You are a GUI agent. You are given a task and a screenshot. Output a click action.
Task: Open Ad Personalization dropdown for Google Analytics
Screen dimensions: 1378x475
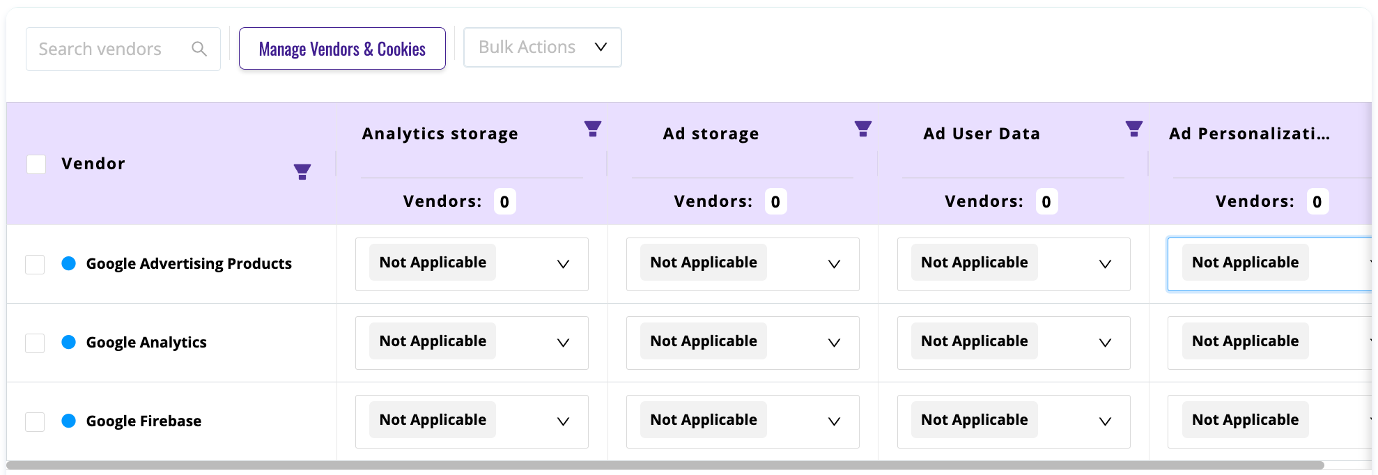click(1269, 343)
